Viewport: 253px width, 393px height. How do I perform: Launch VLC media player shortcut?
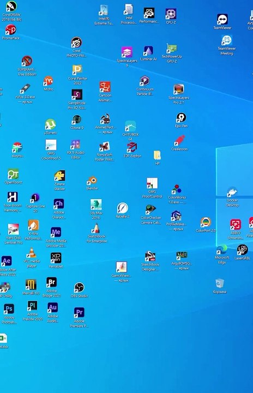(32, 253)
